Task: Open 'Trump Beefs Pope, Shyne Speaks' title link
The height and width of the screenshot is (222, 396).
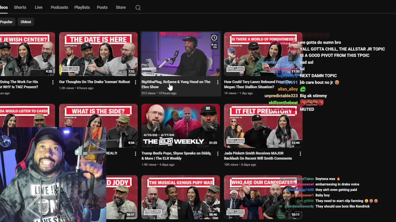Action: click(x=176, y=156)
